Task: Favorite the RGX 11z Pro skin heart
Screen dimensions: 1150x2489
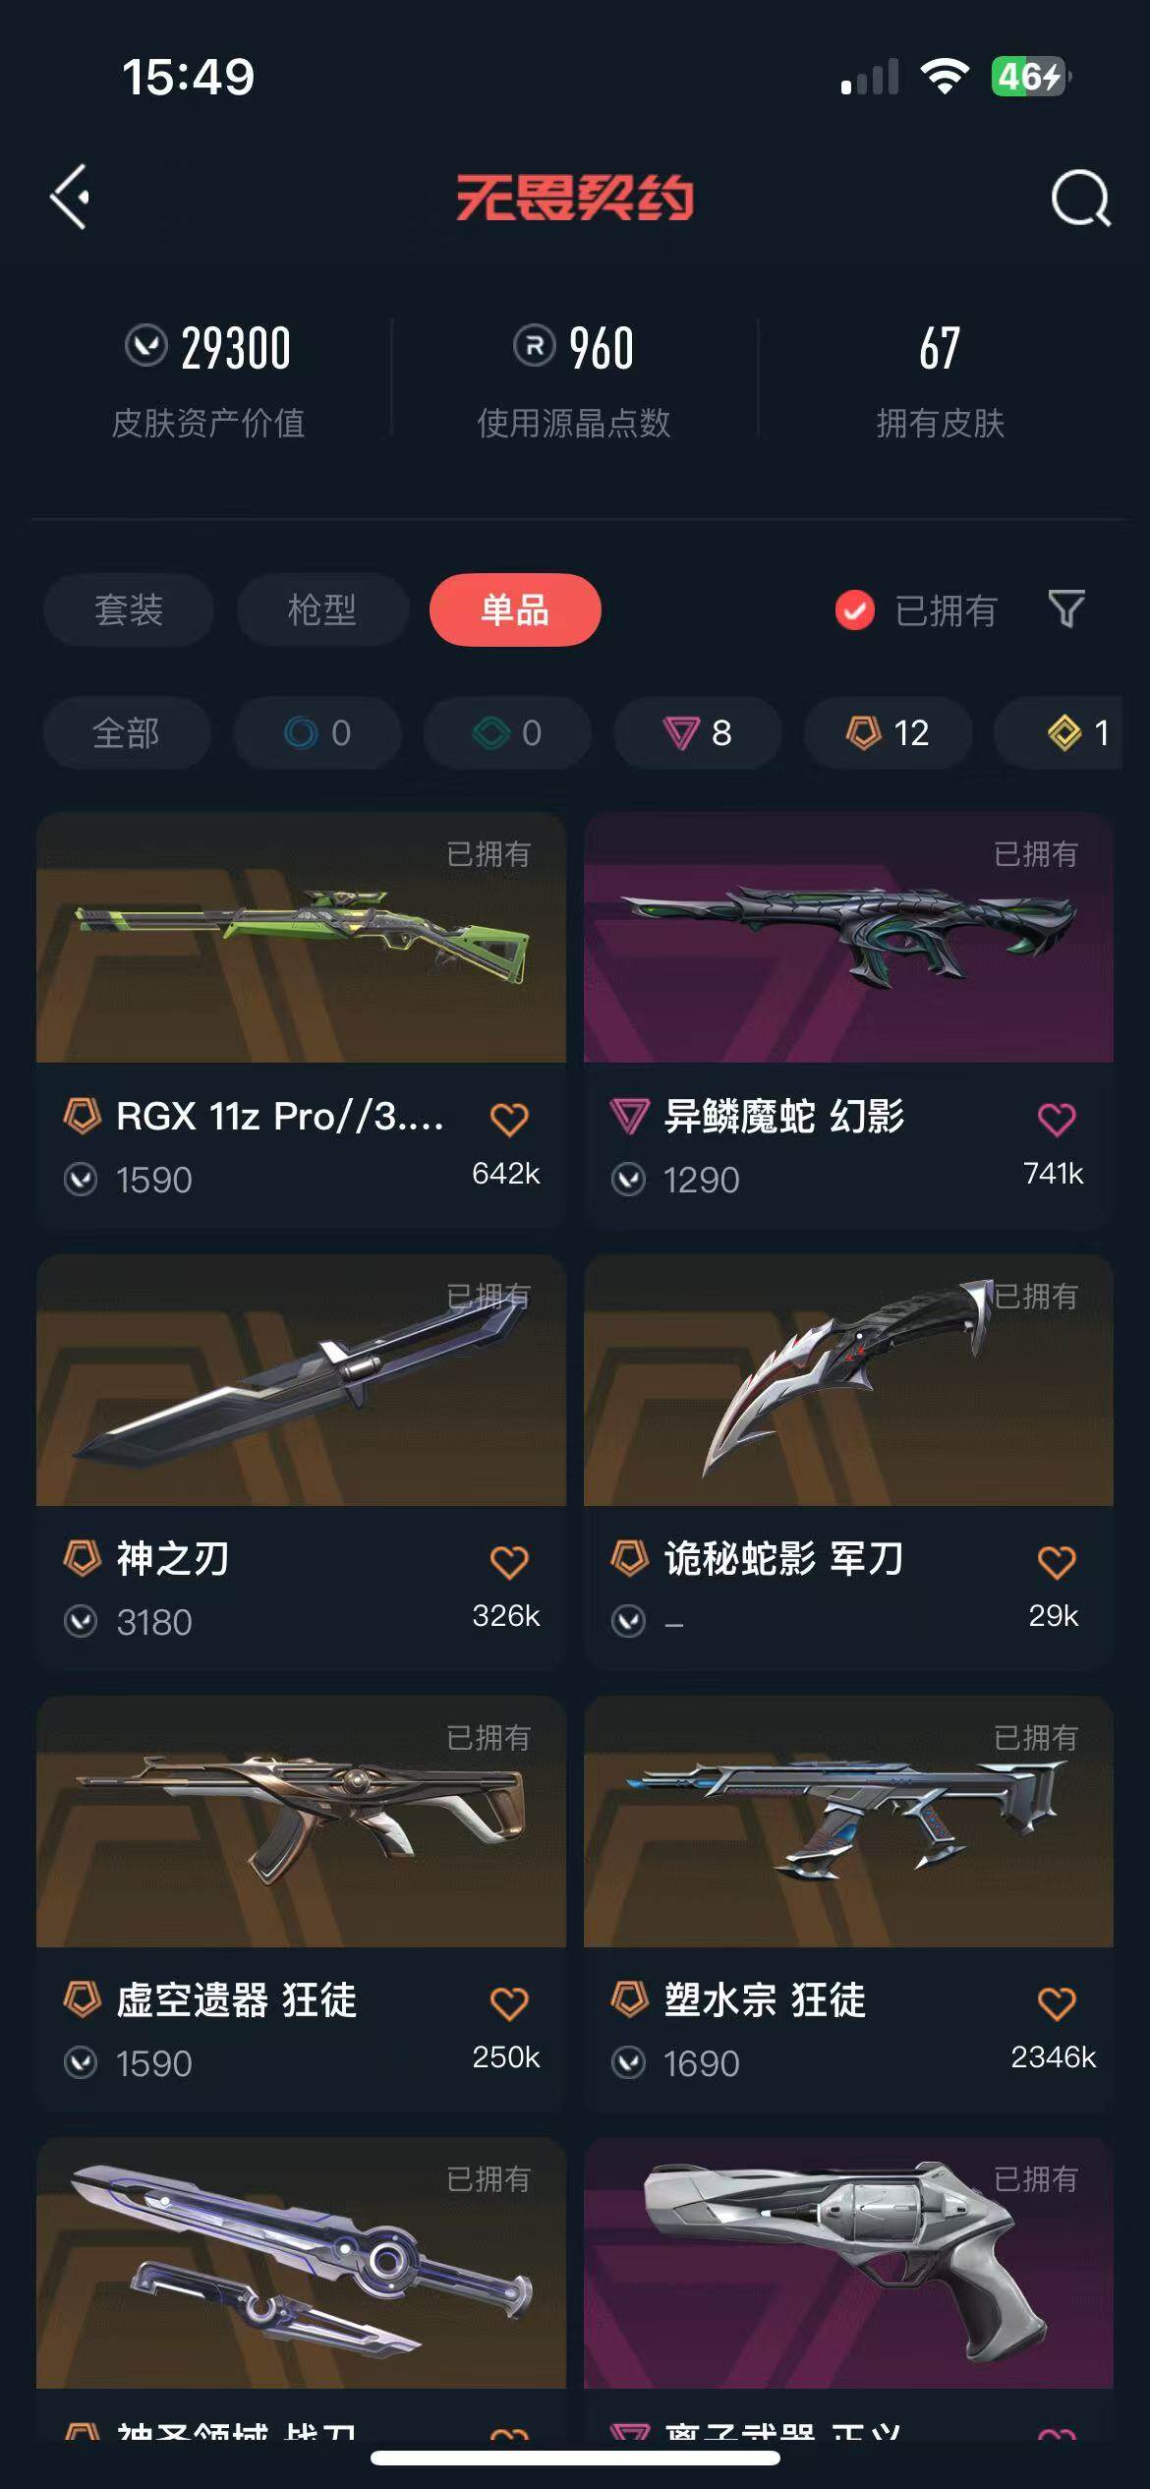Action: click(x=509, y=1119)
